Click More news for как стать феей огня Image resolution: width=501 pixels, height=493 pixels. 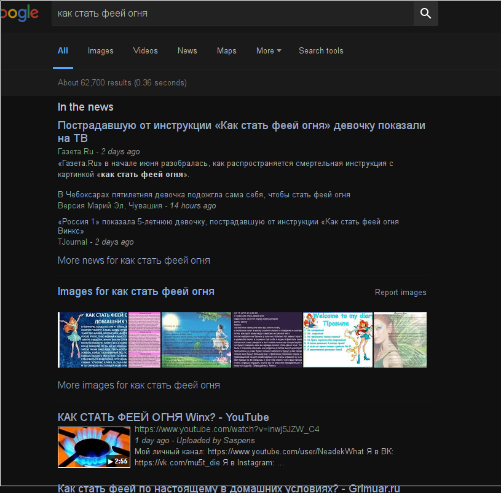click(x=134, y=261)
